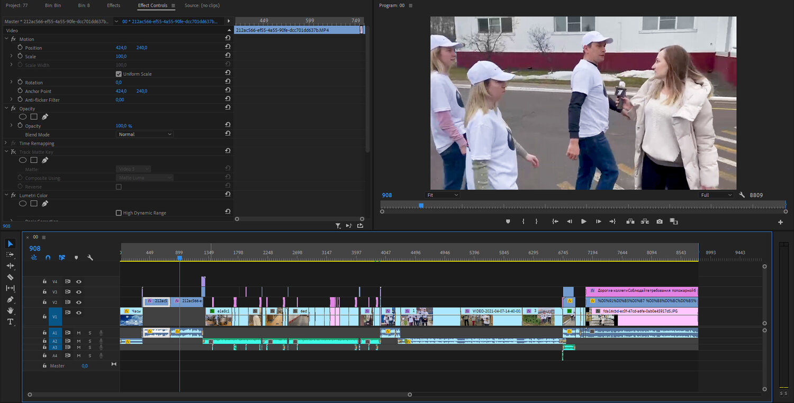The height and width of the screenshot is (403, 794).
Task: Toggle V3 track lock
Action: (44, 292)
